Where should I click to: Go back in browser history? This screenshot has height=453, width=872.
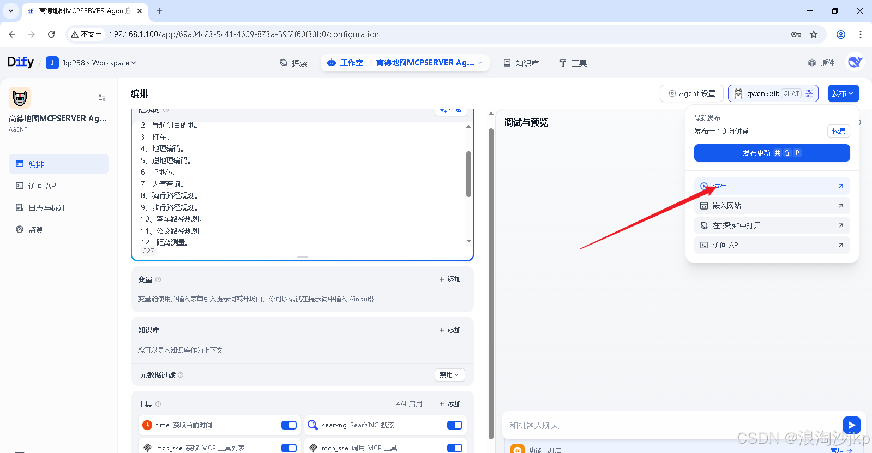[12, 34]
